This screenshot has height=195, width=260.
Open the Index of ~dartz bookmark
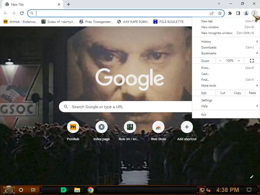point(58,22)
